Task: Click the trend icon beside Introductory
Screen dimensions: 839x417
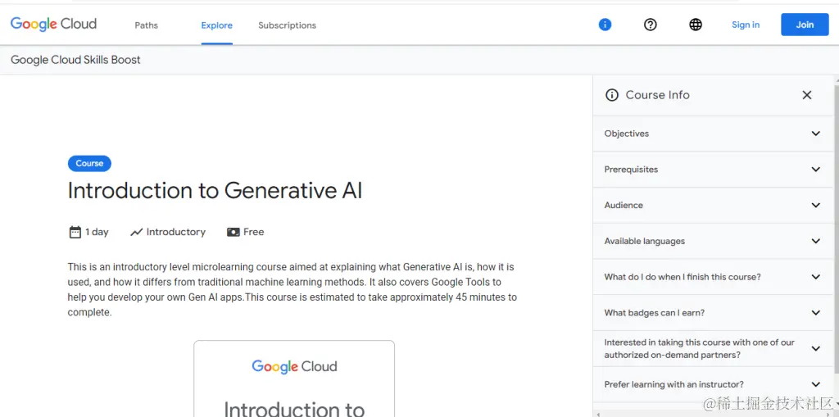Action: (137, 233)
